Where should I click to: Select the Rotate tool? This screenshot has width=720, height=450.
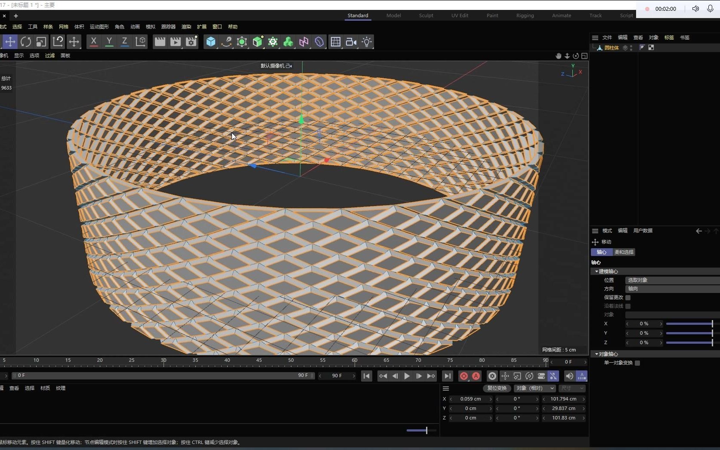point(26,42)
